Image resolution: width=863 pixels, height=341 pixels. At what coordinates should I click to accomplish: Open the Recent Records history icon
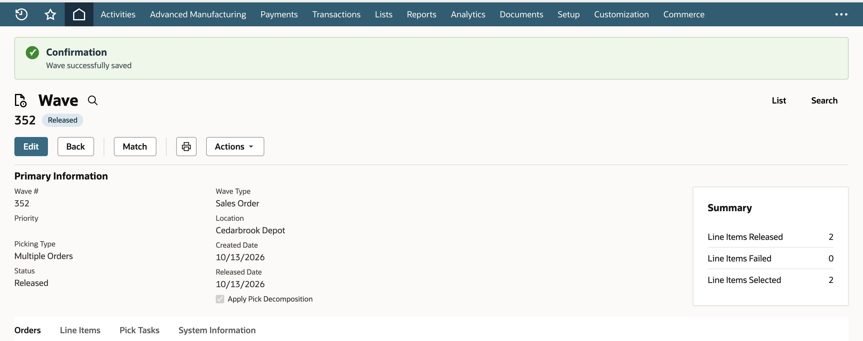click(x=22, y=14)
